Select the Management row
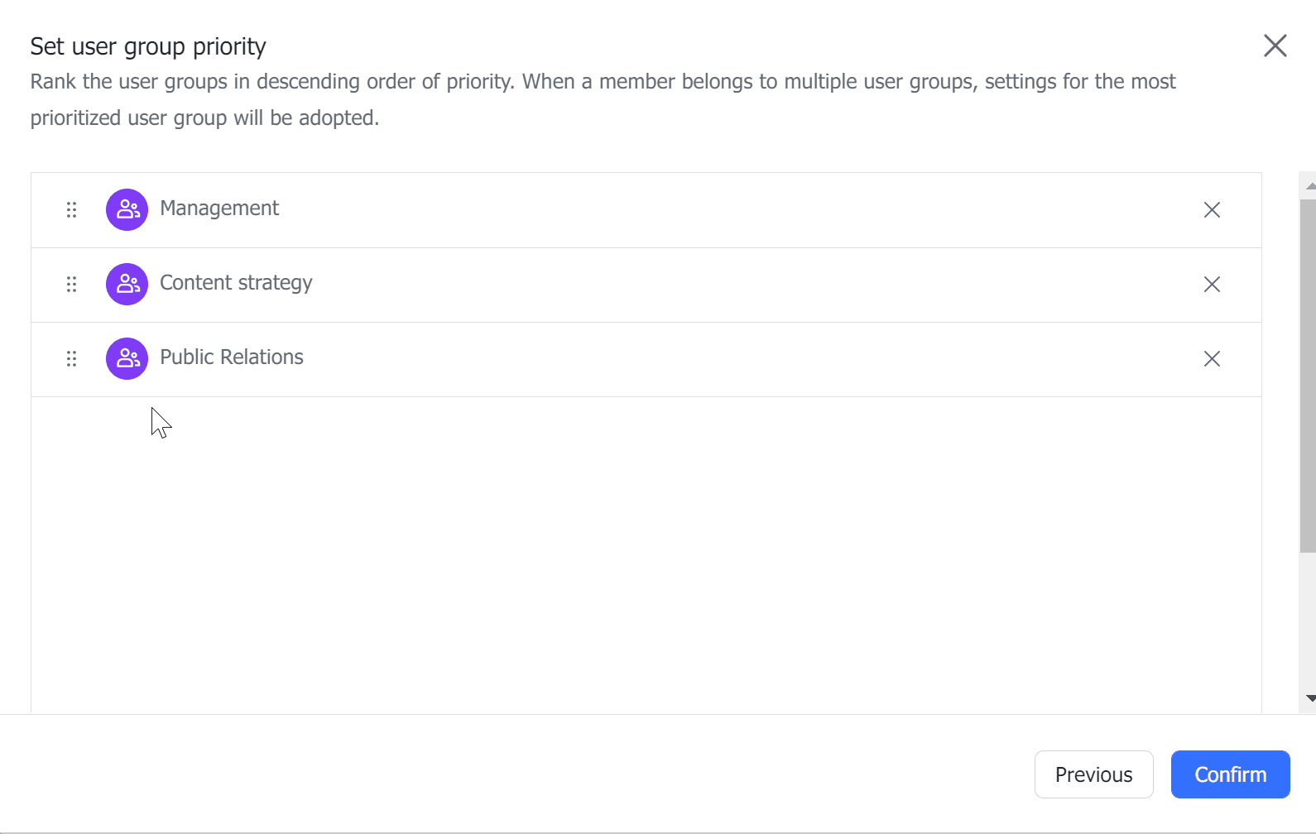This screenshot has width=1316, height=834. pos(579,209)
